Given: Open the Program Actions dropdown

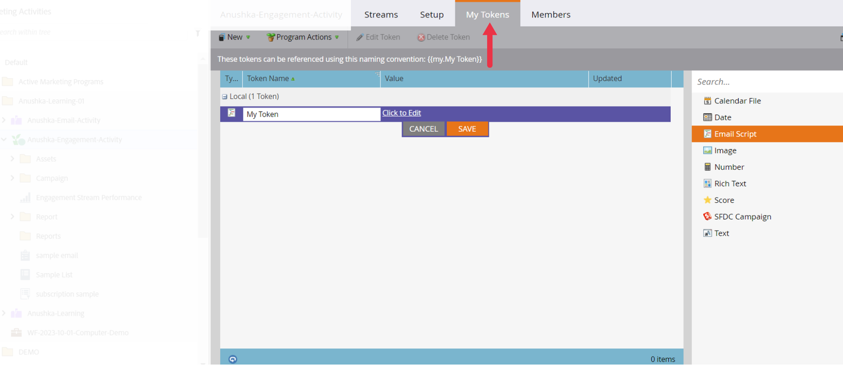Looking at the screenshot, I should (303, 37).
